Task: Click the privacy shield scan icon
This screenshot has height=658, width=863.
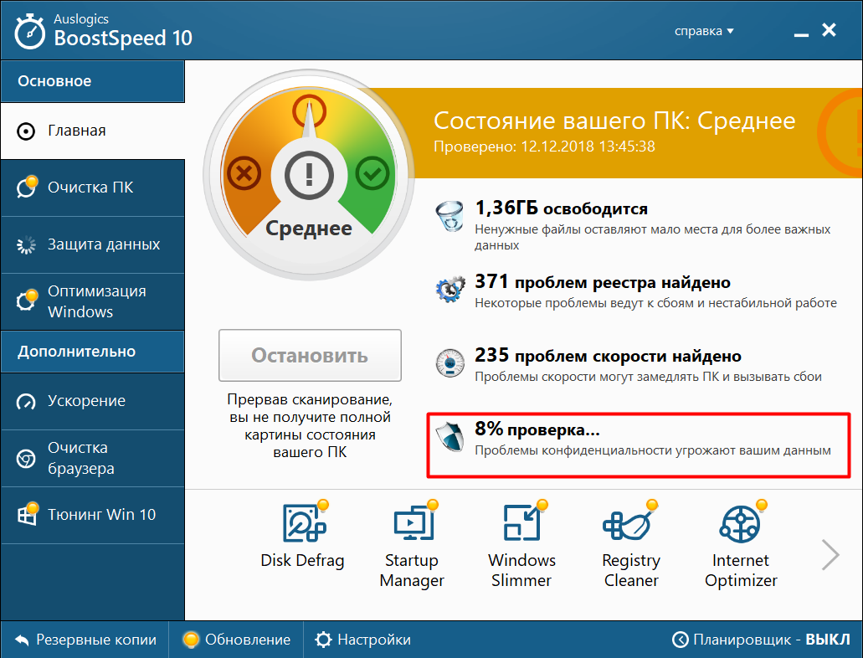Action: click(449, 437)
